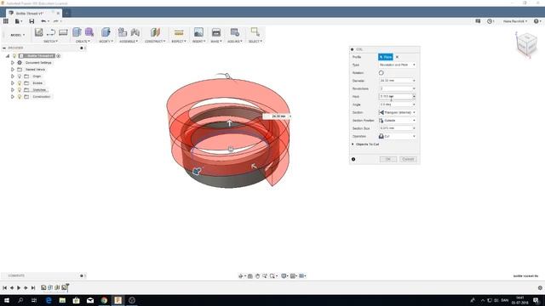
Task: Click the Create Sketch icon
Action: pos(39,32)
